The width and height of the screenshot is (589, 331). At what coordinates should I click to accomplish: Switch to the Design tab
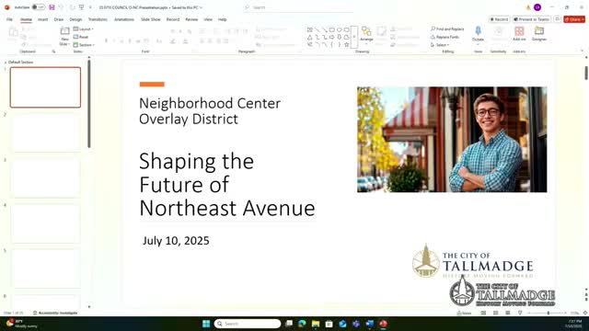[75, 19]
